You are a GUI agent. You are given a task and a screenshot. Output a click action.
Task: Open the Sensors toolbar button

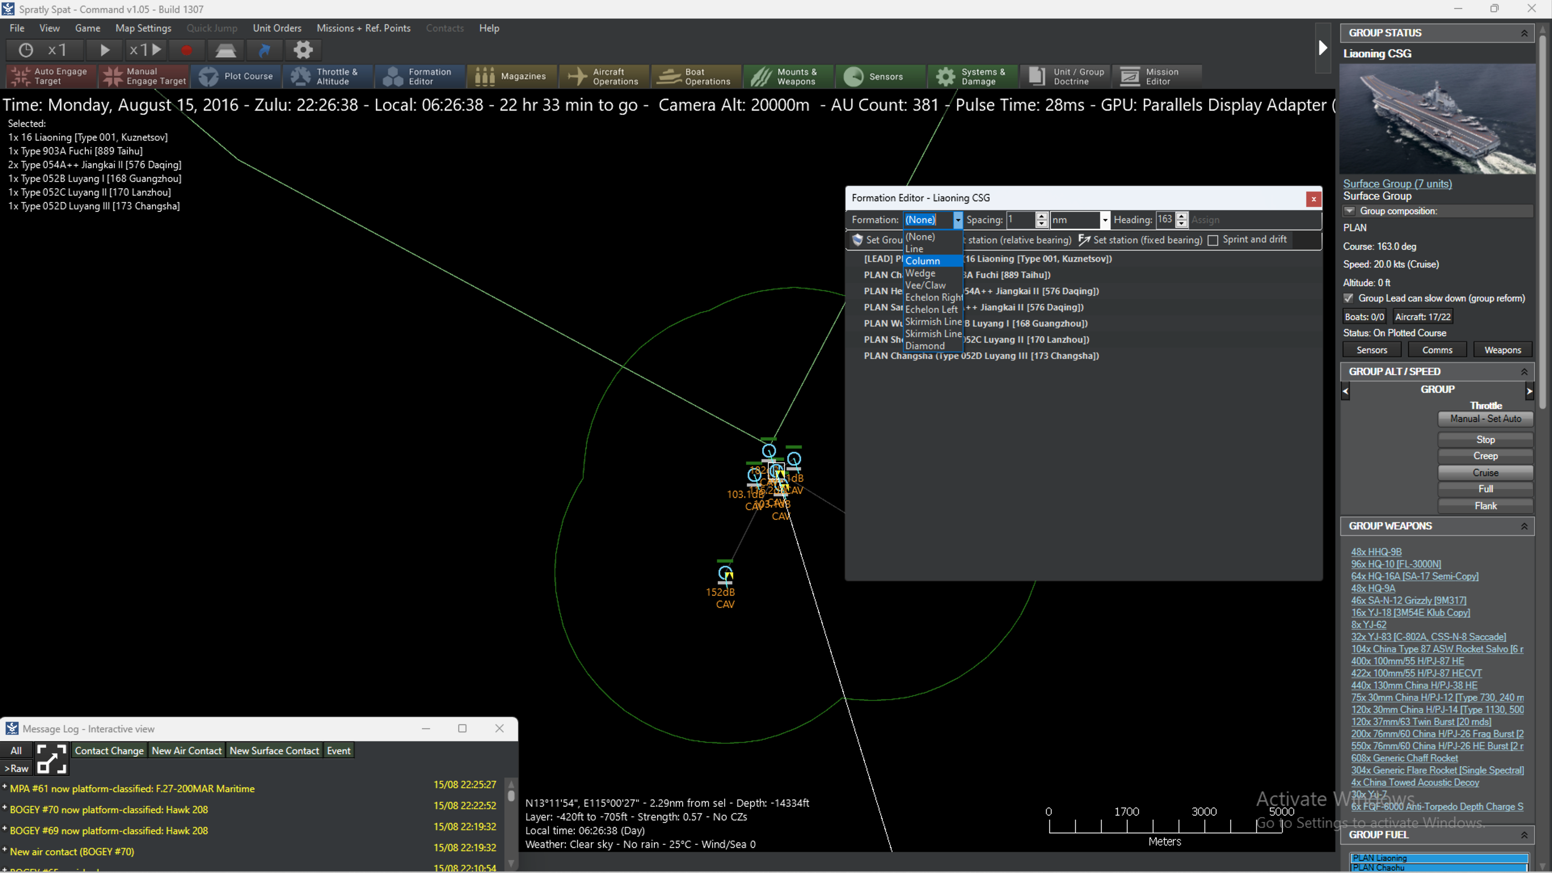tap(881, 76)
